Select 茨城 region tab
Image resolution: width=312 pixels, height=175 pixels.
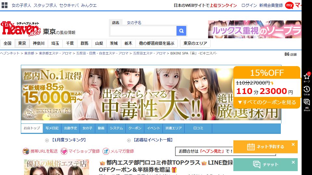tap(114, 43)
